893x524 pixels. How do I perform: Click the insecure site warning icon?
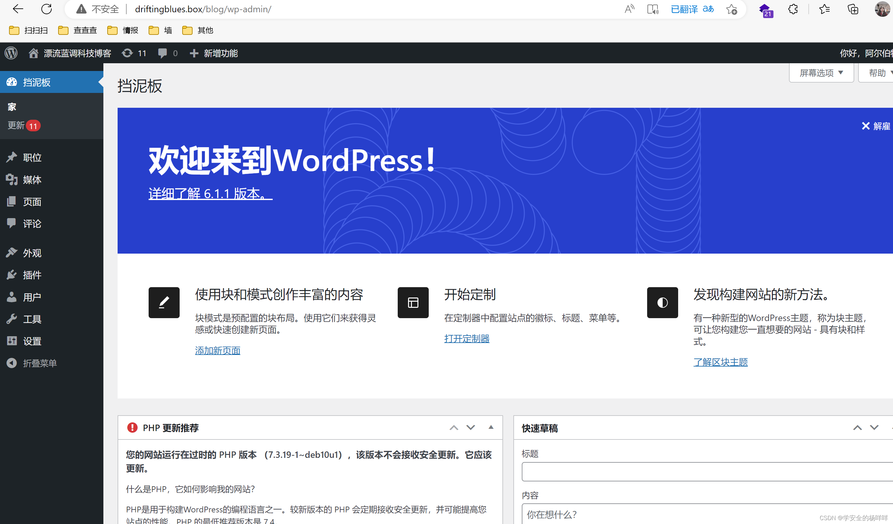click(81, 9)
